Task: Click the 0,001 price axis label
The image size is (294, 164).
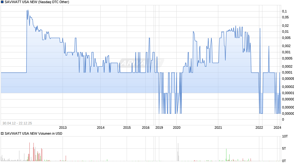Action: pos(286,52)
